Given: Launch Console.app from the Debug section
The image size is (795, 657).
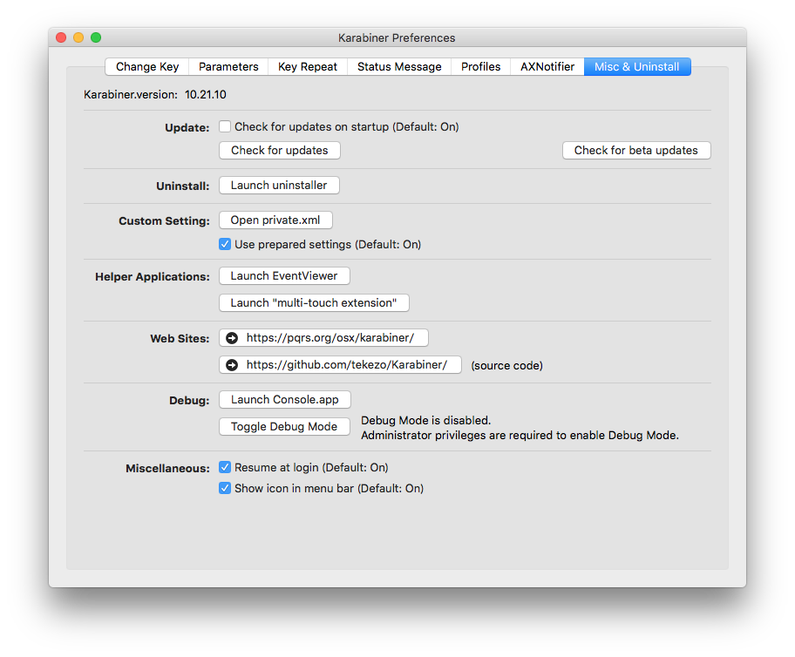Looking at the screenshot, I should click(285, 400).
